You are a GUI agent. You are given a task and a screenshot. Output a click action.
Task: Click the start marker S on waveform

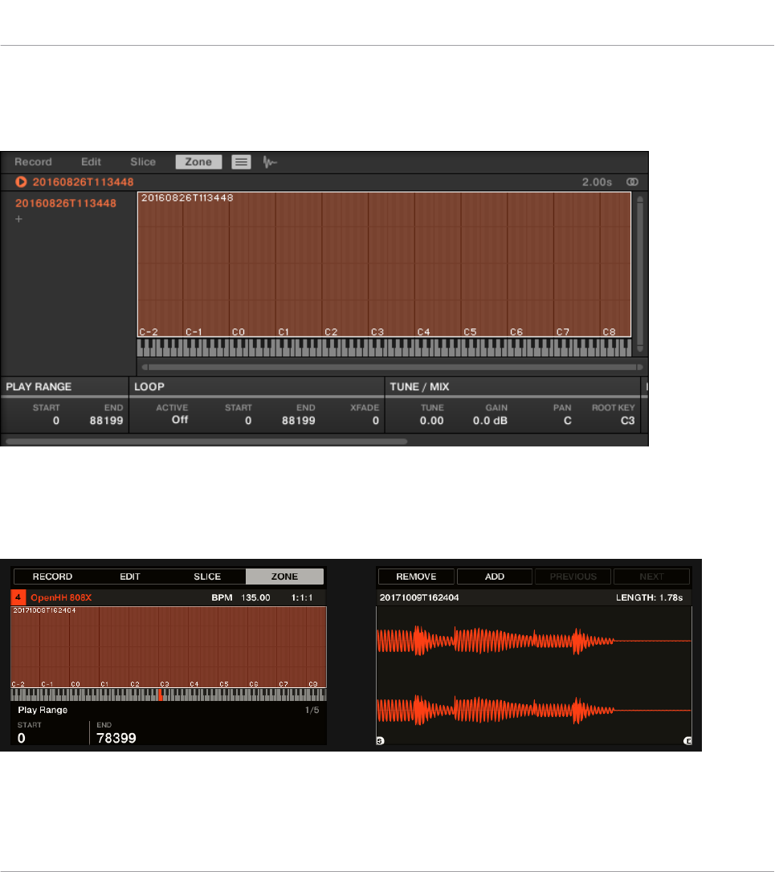point(380,741)
